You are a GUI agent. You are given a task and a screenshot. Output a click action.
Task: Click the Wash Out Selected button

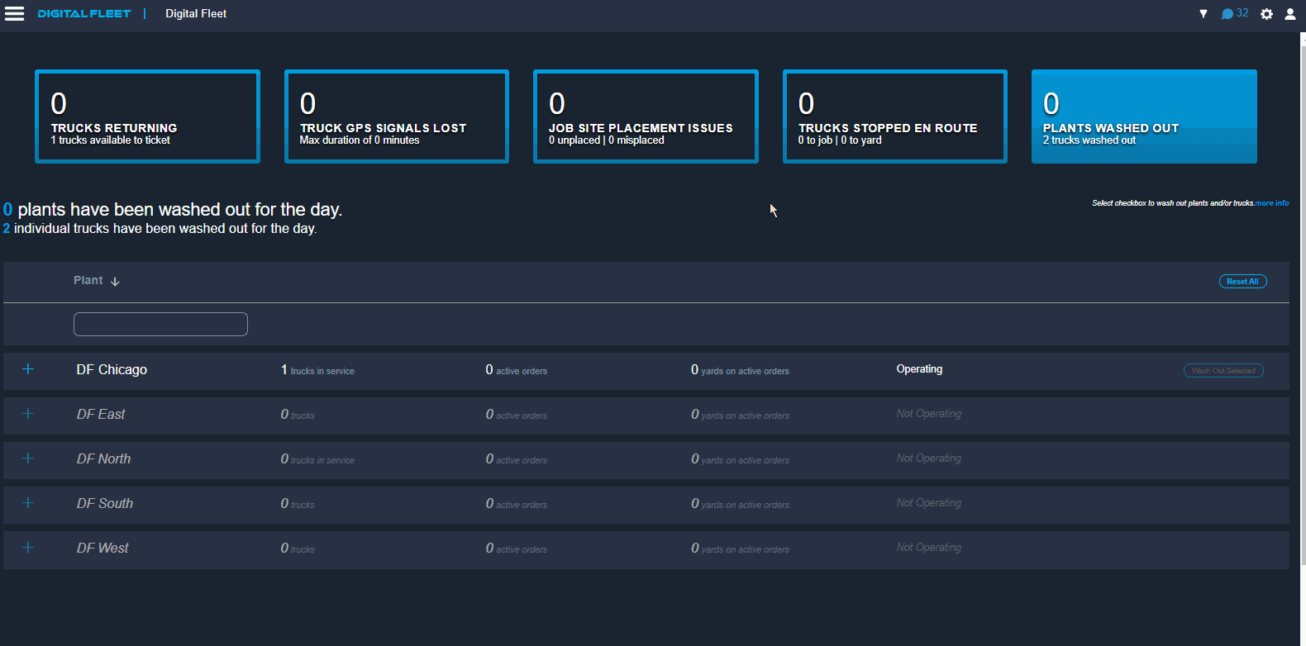pos(1223,371)
